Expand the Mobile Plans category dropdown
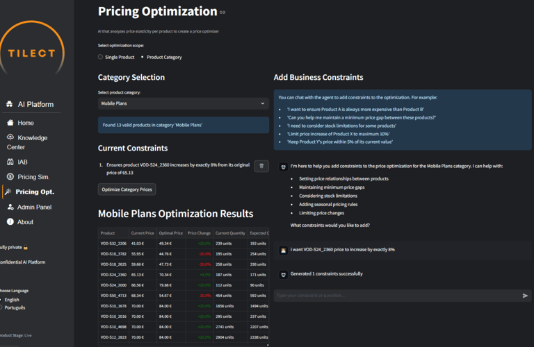Screen dimensions: 534x347 coord(183,103)
